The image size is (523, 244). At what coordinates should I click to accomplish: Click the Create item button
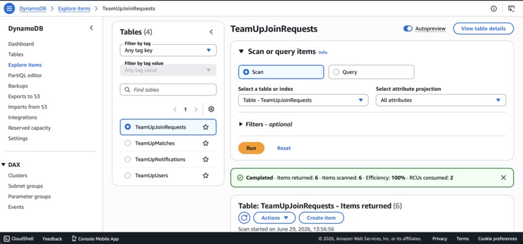click(321, 217)
